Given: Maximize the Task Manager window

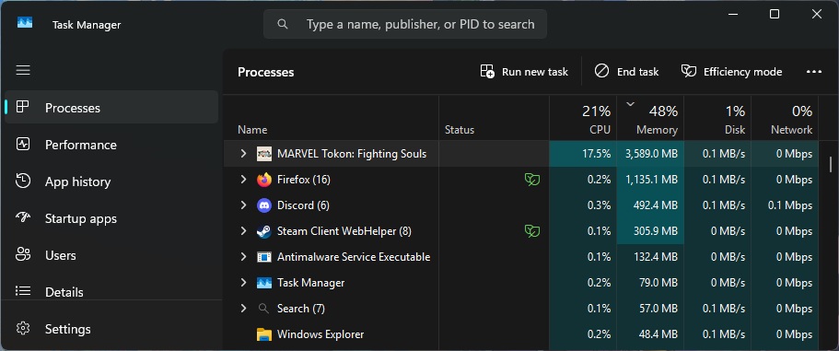Looking at the screenshot, I should [775, 15].
